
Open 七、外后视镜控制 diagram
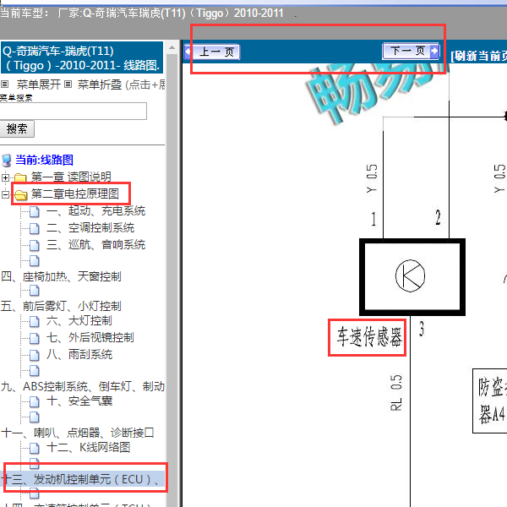[x=90, y=337]
